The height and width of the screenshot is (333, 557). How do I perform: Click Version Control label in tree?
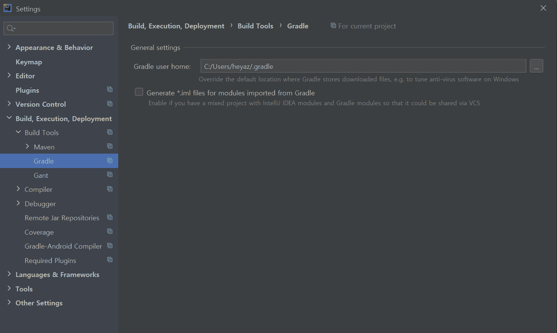(x=41, y=104)
